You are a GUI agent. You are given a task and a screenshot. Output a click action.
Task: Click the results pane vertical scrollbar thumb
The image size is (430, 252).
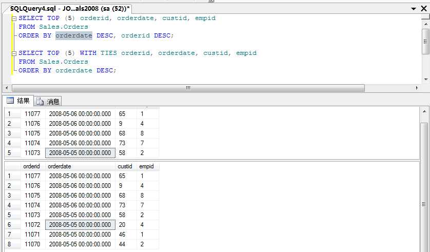coord(424,204)
